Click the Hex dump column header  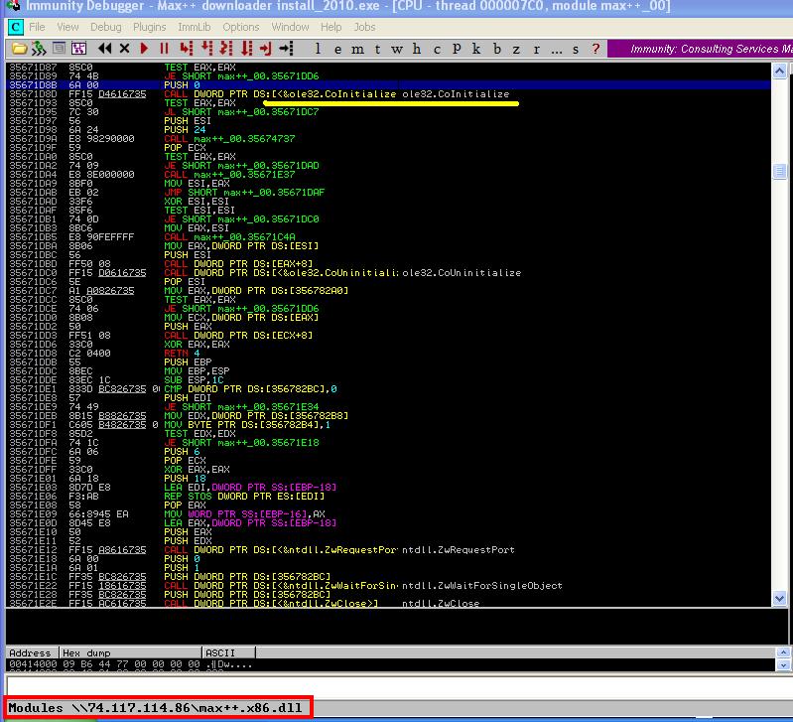tap(130, 652)
